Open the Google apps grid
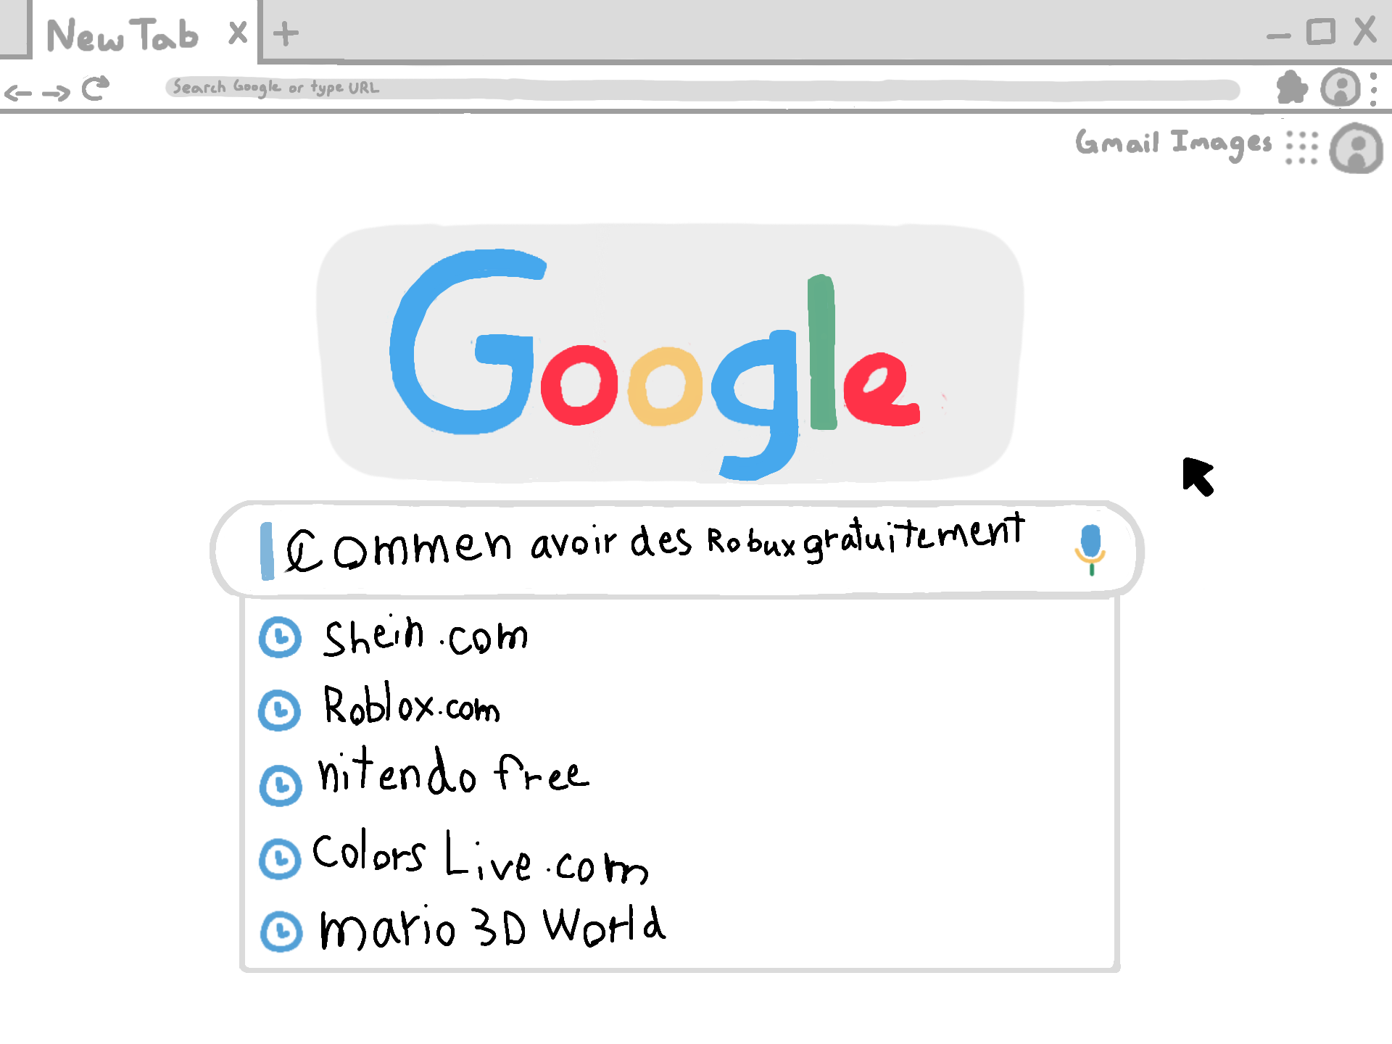The width and height of the screenshot is (1392, 1044). pyautogui.click(x=1302, y=148)
